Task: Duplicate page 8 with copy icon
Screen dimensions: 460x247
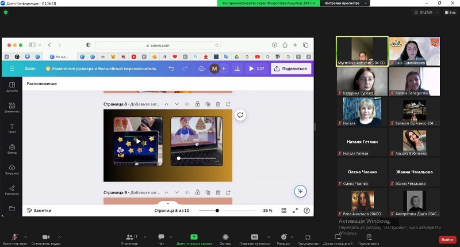Action: tap(208, 104)
